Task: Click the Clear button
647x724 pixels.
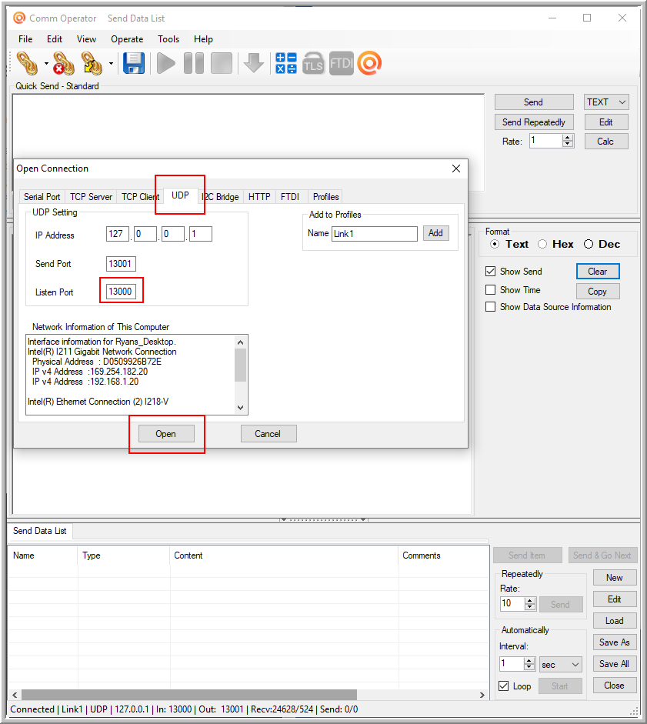Action: pos(598,272)
